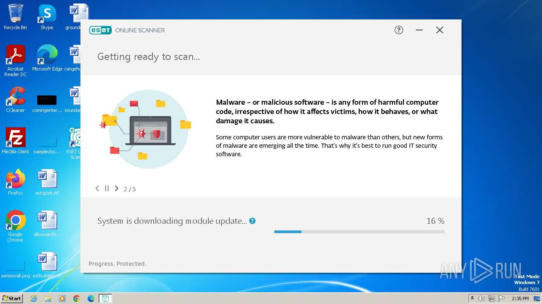542x304 pixels.
Task: Show hidden system tray icons
Action: pos(473,299)
